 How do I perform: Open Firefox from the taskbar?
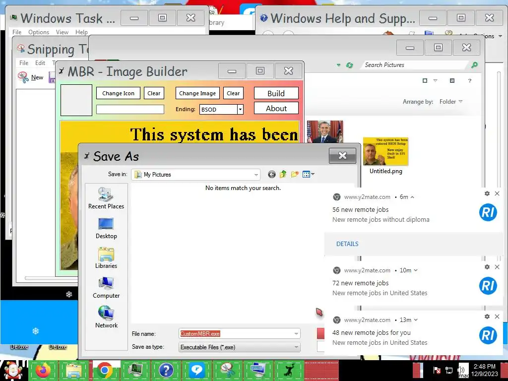click(x=43, y=370)
